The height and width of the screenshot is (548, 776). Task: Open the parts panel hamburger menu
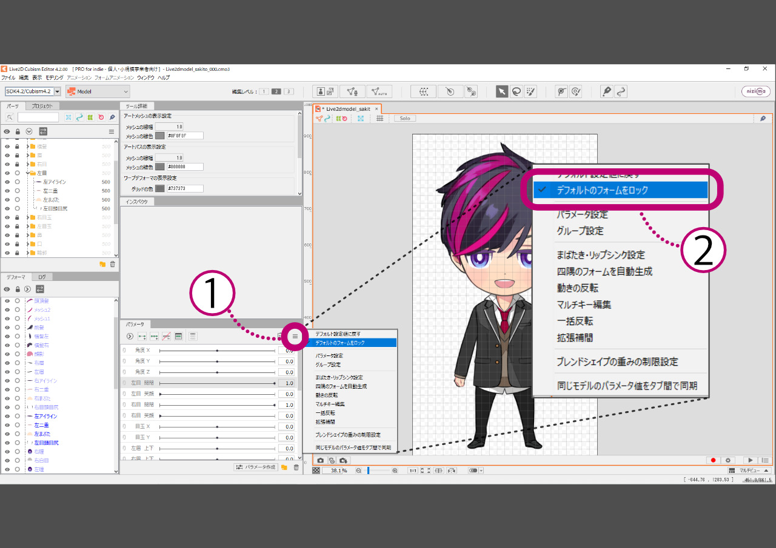pos(112,131)
